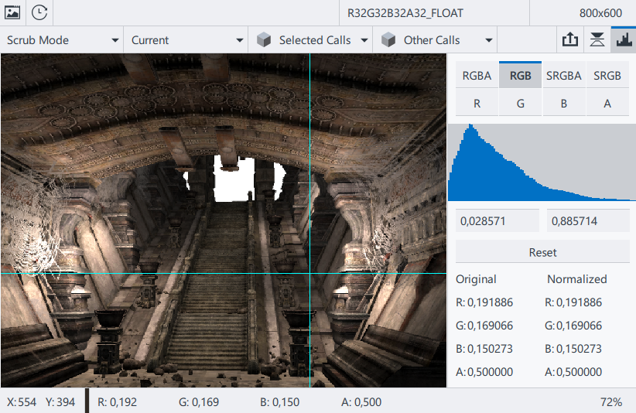Click the 72% zoom level

click(611, 402)
